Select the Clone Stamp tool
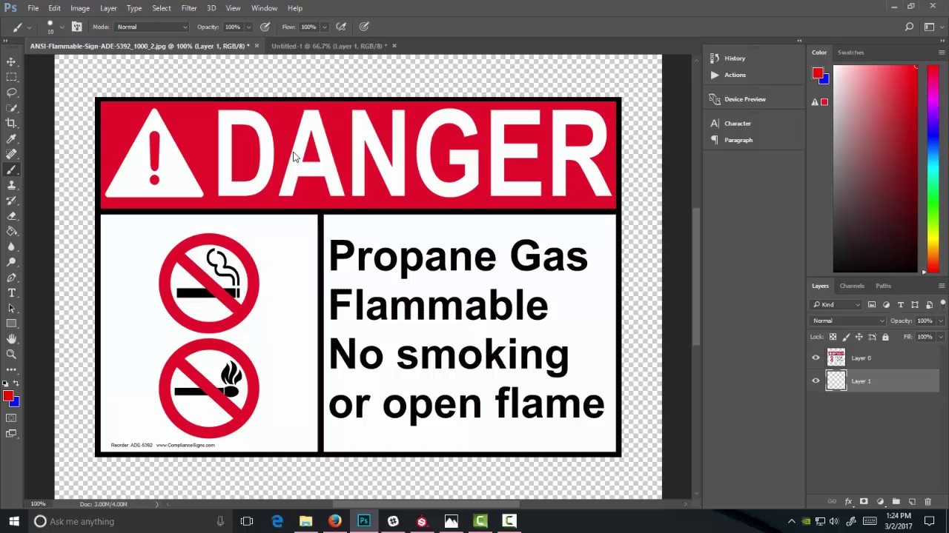This screenshot has width=949, height=533. pos(11,184)
